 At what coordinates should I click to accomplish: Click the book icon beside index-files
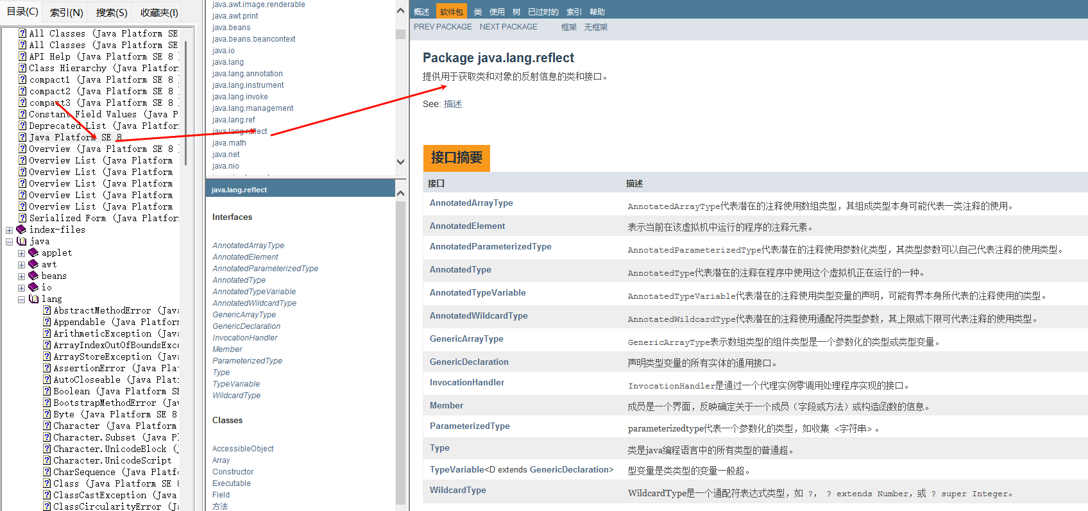pyautogui.click(x=21, y=230)
